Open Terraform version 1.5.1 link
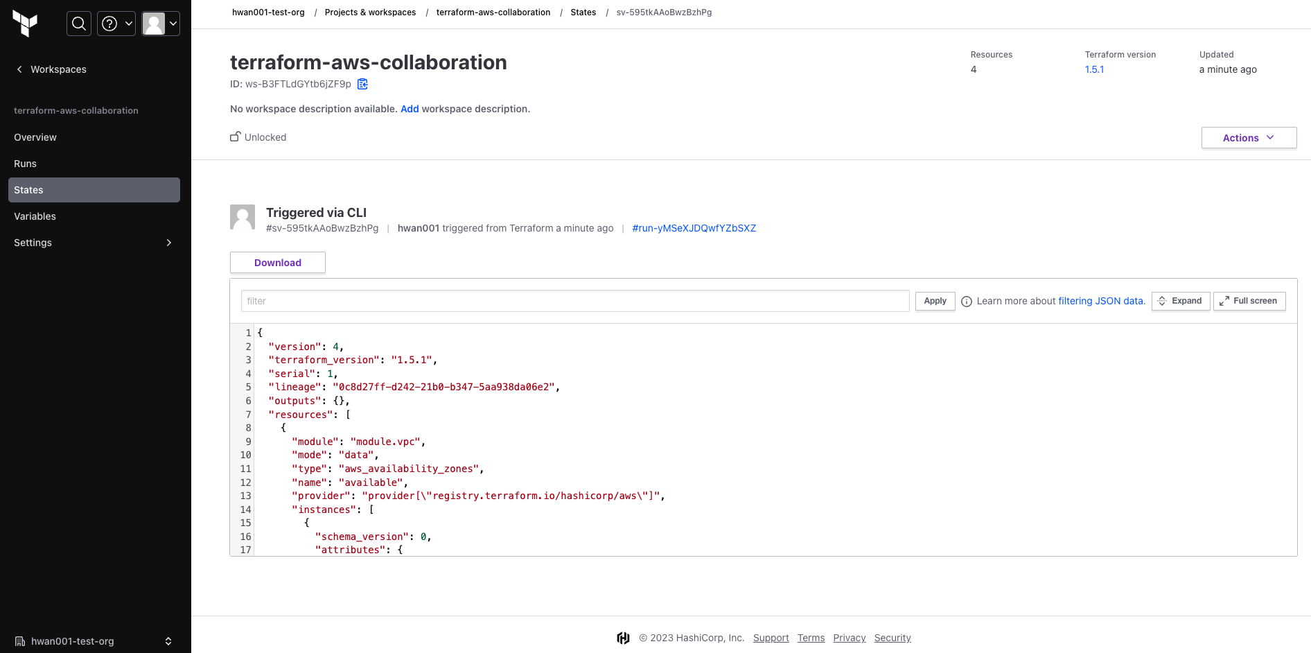 1094,69
